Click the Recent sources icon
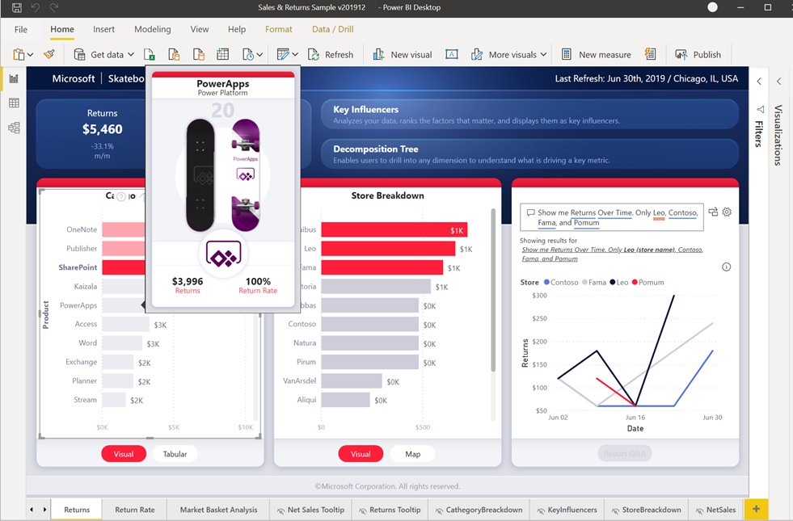The height and width of the screenshot is (521, 793). coord(248,55)
